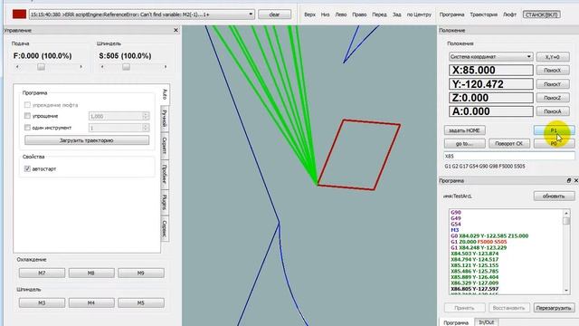The image size is (579, 326).
Task: Decrease feed with Подача slider left arrow
Action: click(17, 67)
